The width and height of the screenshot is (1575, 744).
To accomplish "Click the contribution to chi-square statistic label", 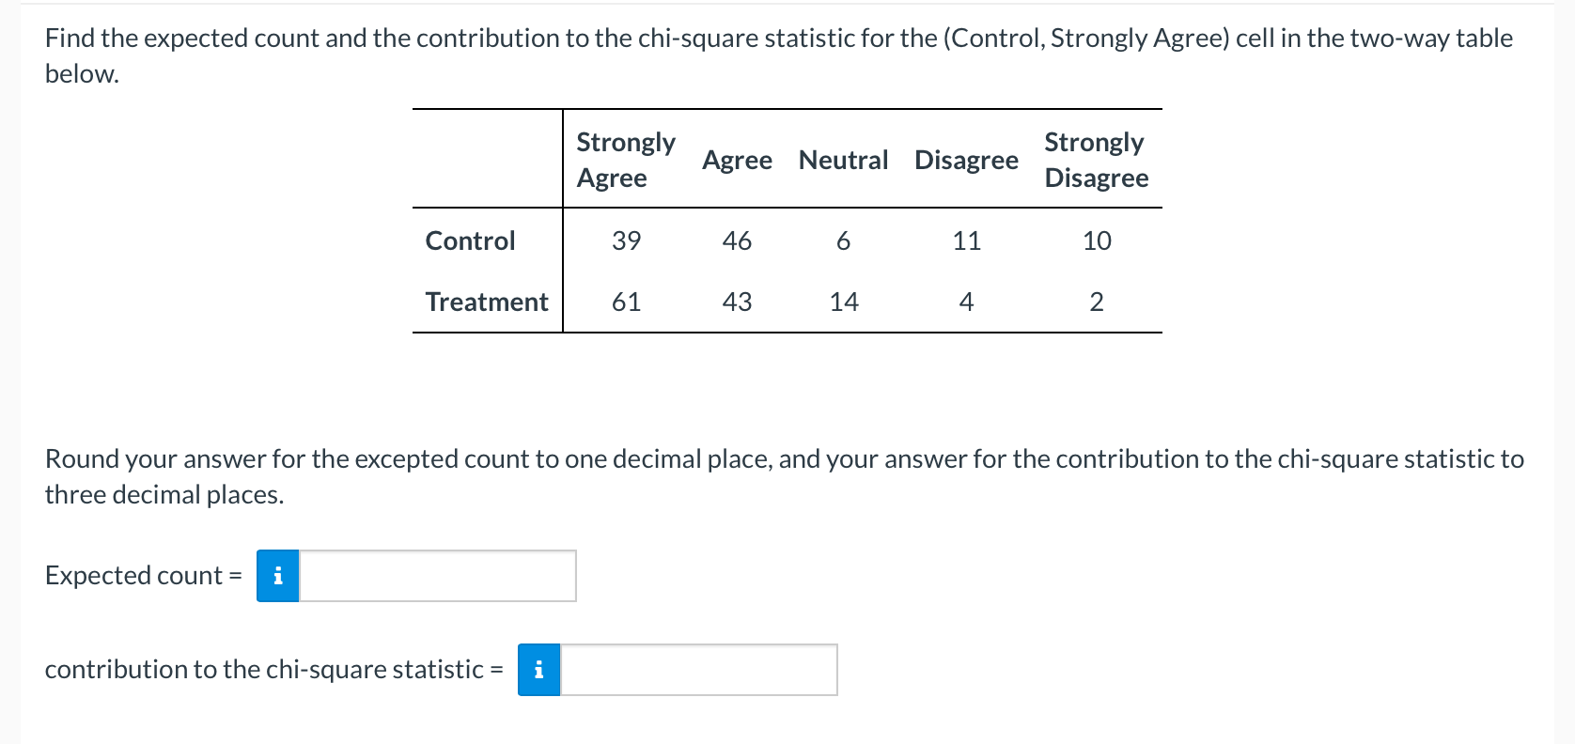I will click(x=273, y=669).
